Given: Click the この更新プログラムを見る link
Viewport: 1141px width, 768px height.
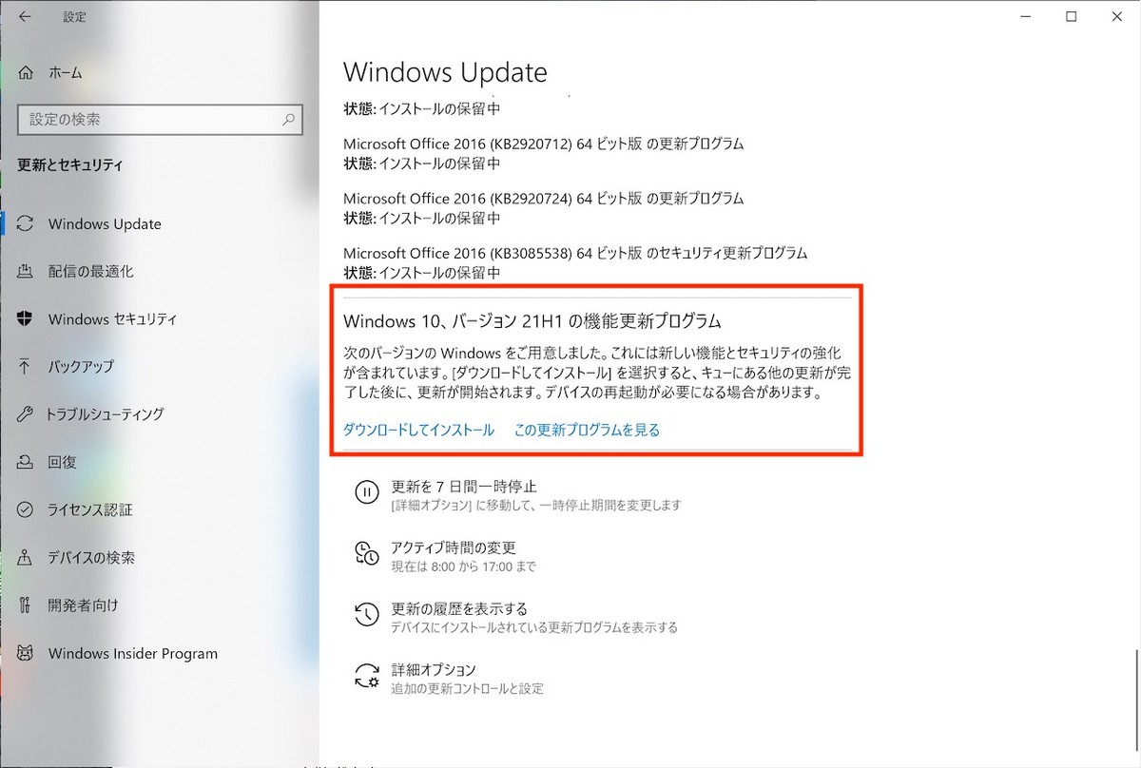Looking at the screenshot, I should 587,430.
